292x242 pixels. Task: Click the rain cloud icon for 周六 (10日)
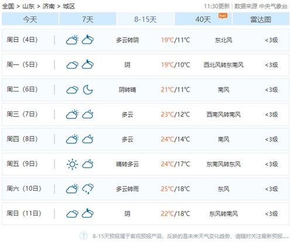point(88,189)
